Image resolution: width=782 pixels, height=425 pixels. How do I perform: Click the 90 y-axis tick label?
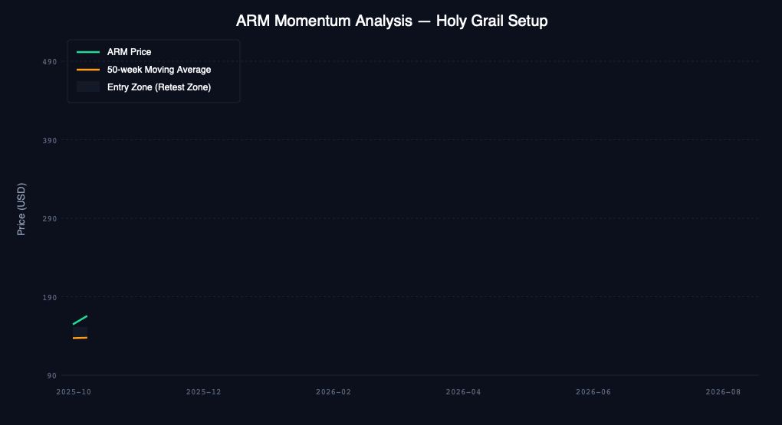[52, 376]
